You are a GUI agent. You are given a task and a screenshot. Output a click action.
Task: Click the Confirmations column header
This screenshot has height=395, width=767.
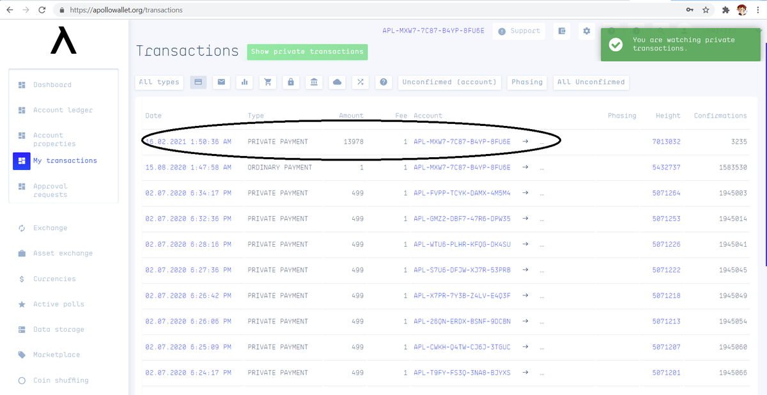(720, 116)
